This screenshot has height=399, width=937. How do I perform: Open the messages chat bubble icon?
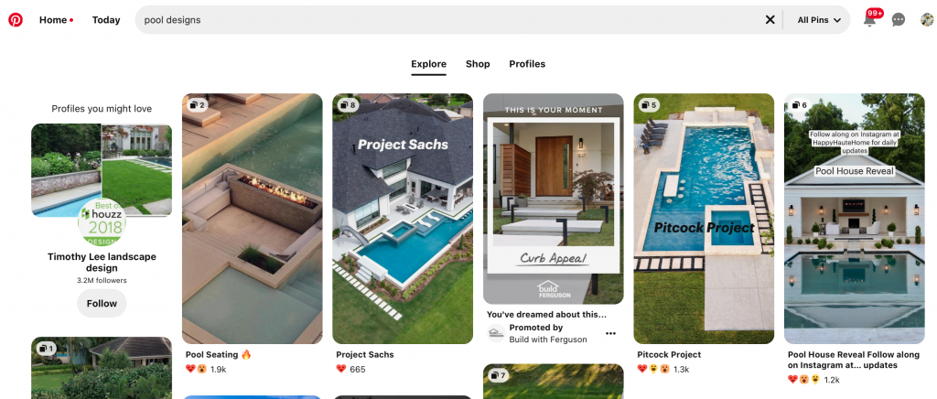pyautogui.click(x=899, y=20)
